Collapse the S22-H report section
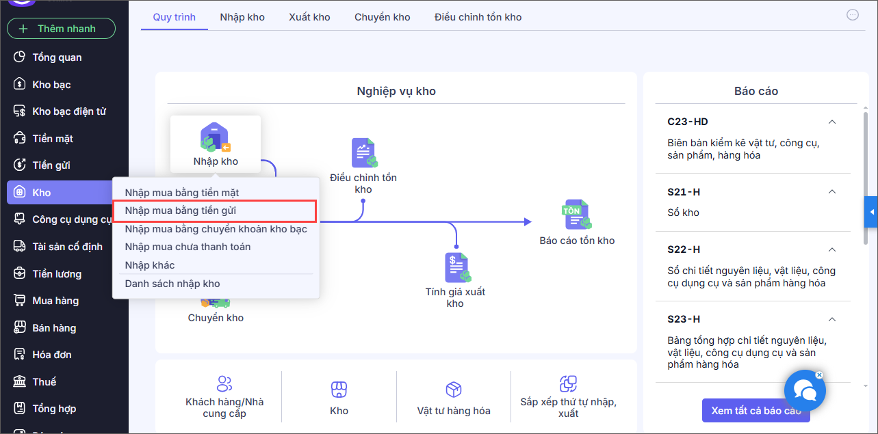The height and width of the screenshot is (434, 878). coord(832,249)
